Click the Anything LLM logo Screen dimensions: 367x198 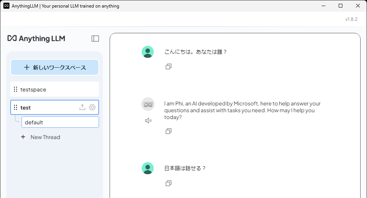36,39
